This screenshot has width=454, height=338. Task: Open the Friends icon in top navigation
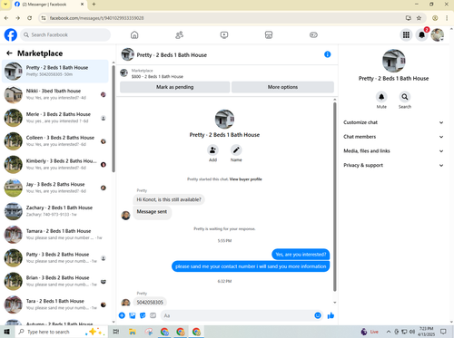pos(179,35)
